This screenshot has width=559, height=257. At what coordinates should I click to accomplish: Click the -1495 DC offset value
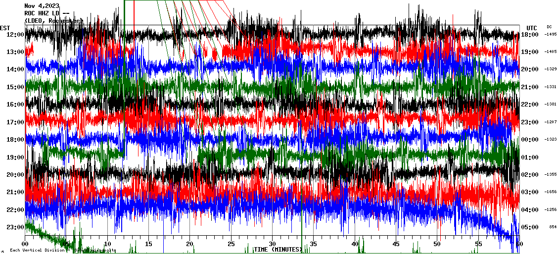[x=550, y=34]
